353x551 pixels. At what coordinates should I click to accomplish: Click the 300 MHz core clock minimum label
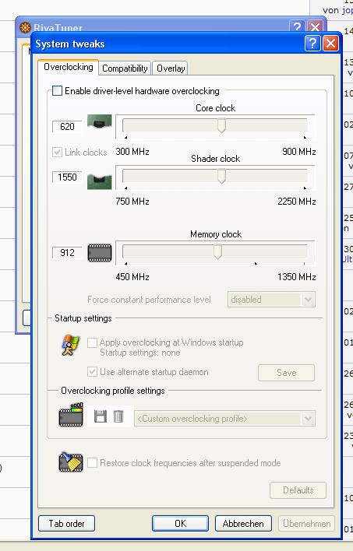point(132,152)
